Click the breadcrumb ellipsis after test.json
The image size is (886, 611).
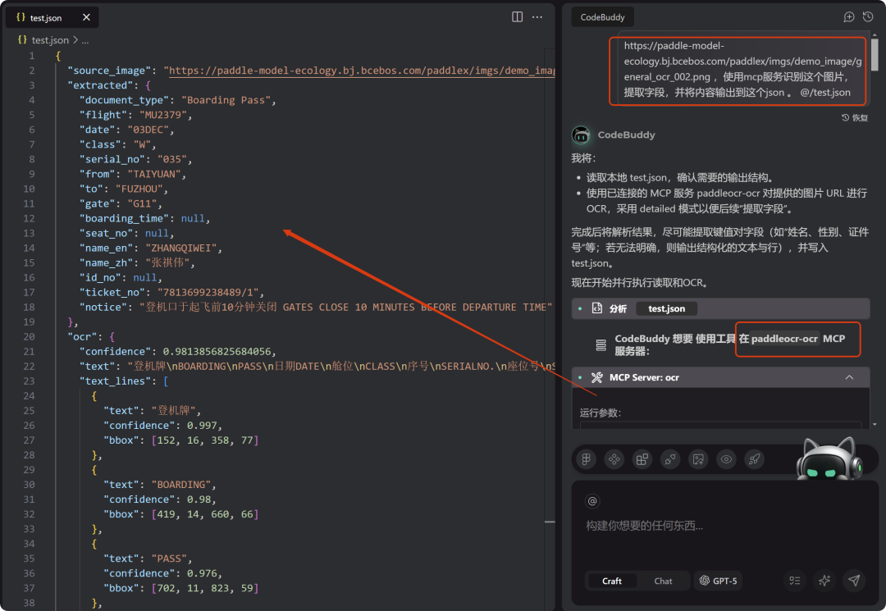tap(84, 41)
